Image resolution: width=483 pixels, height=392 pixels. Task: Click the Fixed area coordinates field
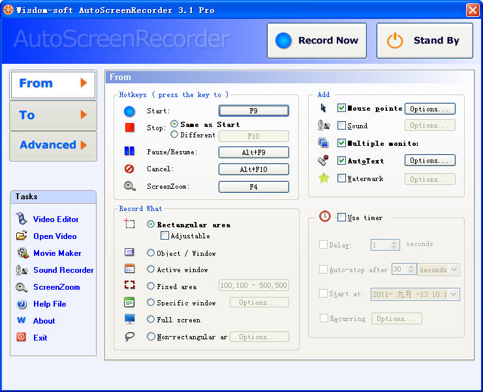click(254, 285)
